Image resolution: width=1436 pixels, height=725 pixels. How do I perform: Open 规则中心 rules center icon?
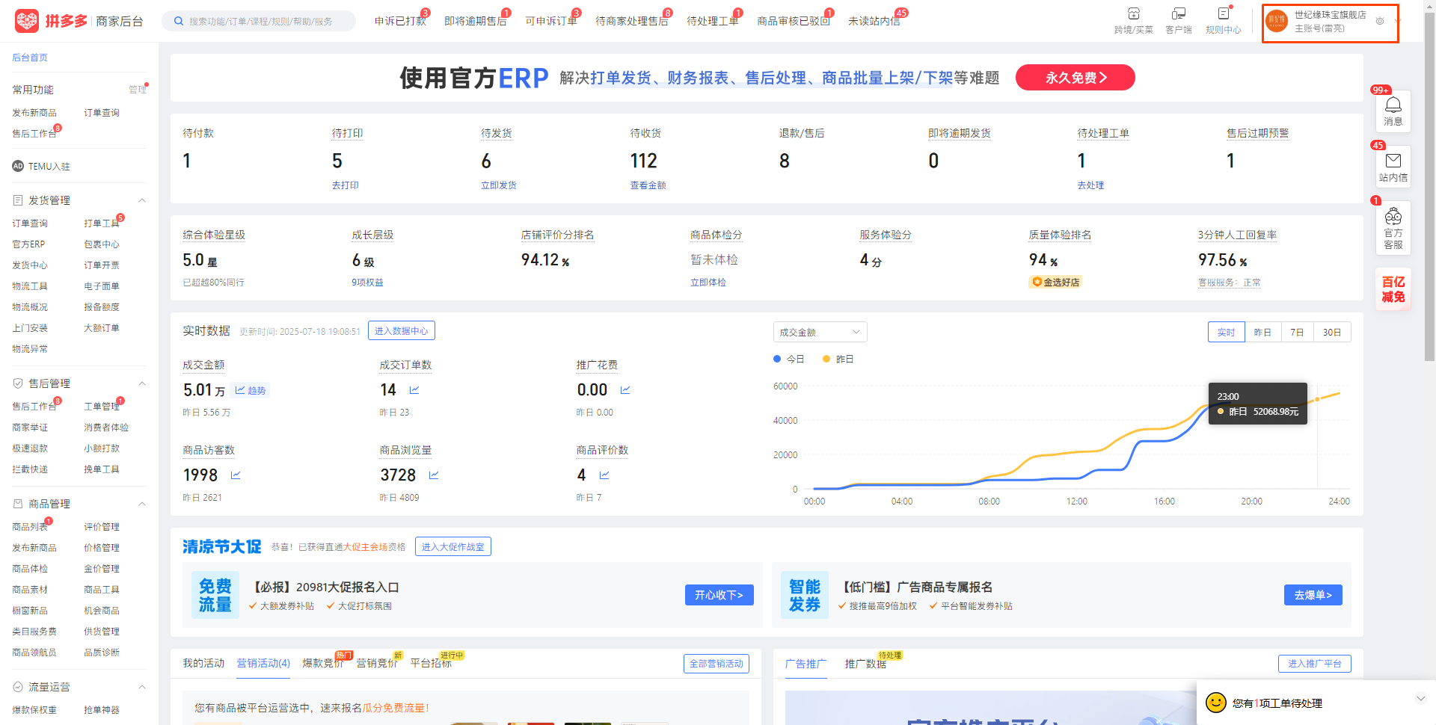click(x=1223, y=14)
